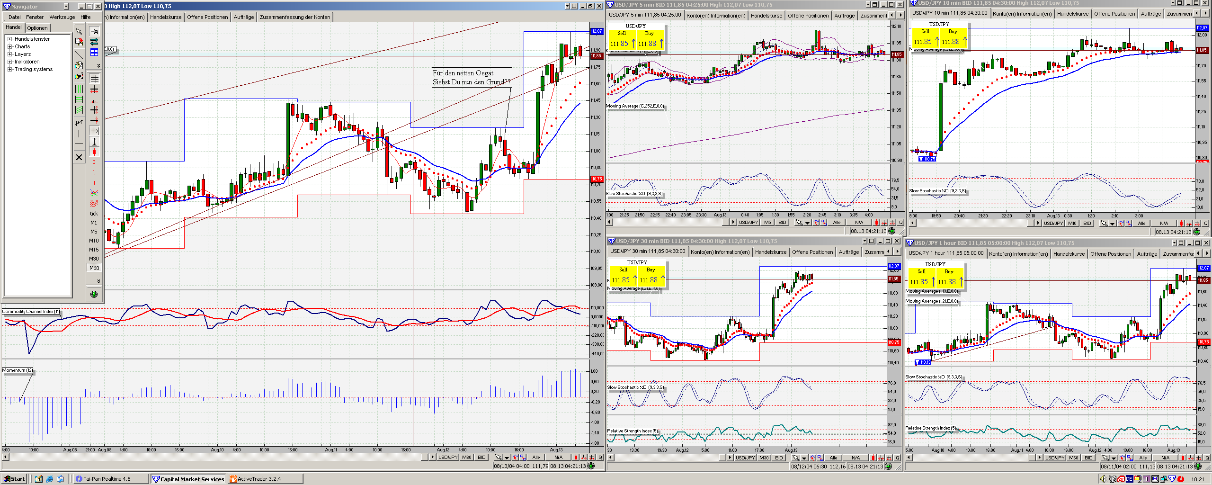The height and width of the screenshot is (485, 1212).
Task: Open the Werkzeuge menu
Action: (62, 17)
